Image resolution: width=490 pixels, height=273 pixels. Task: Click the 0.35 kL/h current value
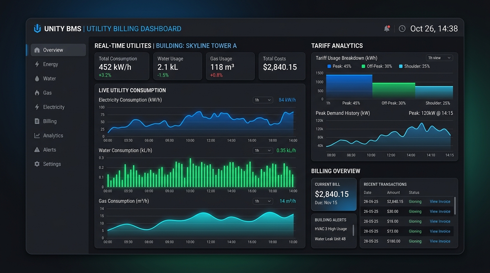coord(286,150)
